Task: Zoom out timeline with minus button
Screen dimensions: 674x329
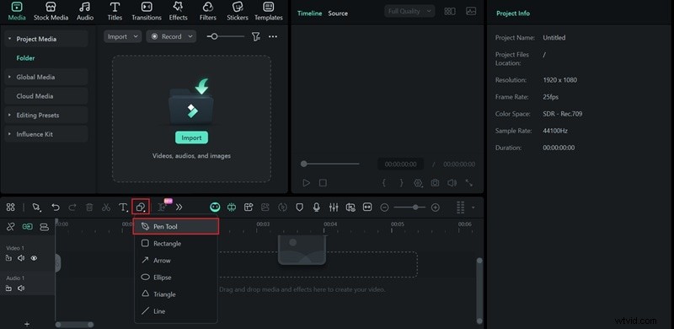Action: tap(385, 208)
